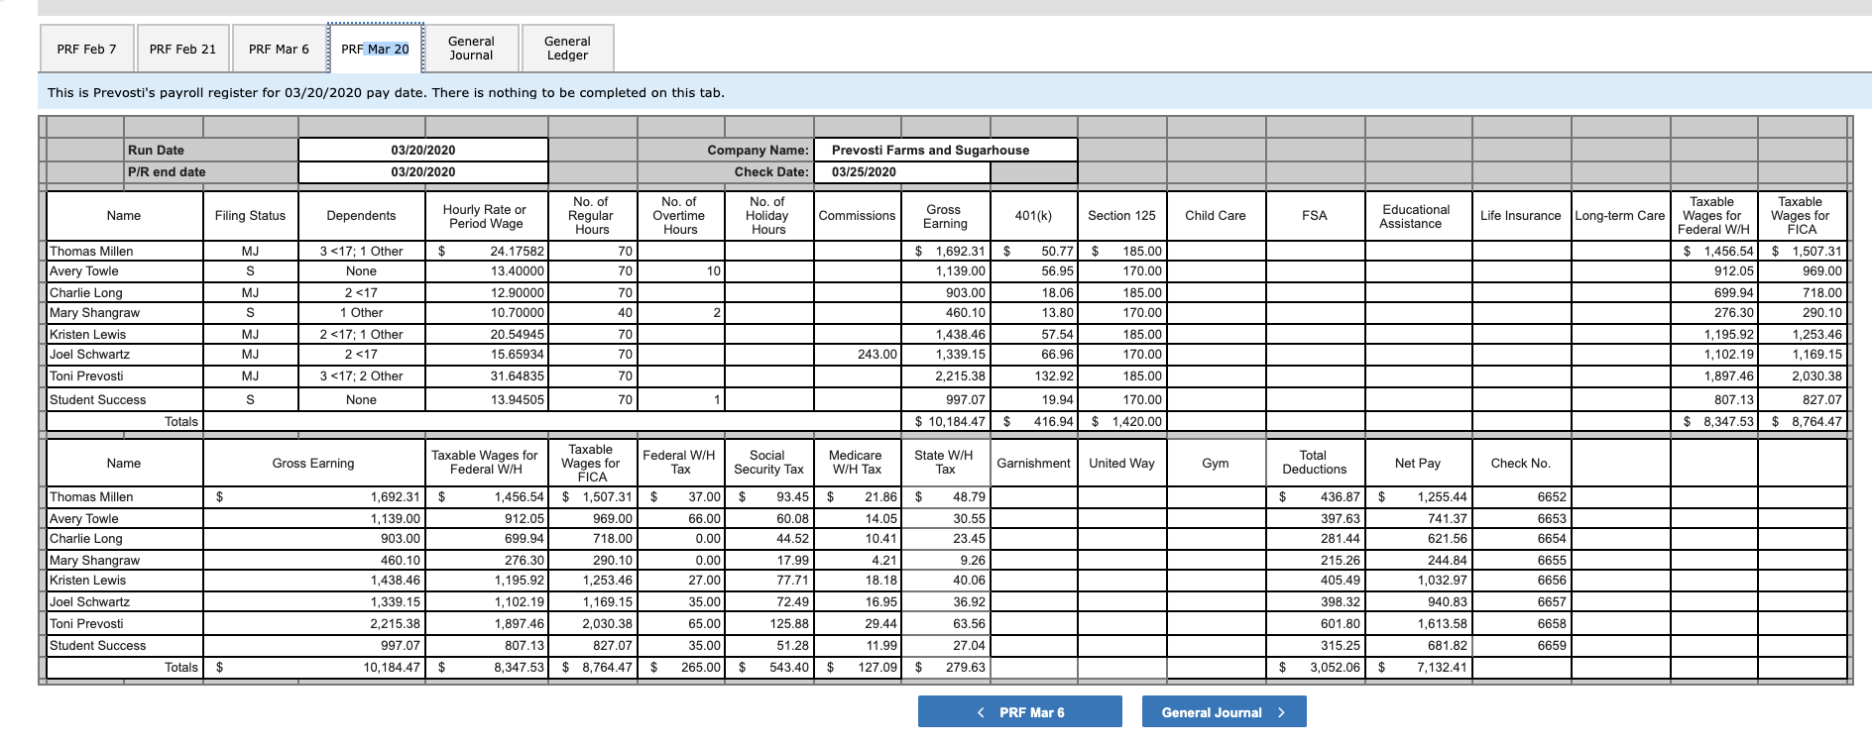Click Charlie Long's total deductions 281.44

(1314, 538)
